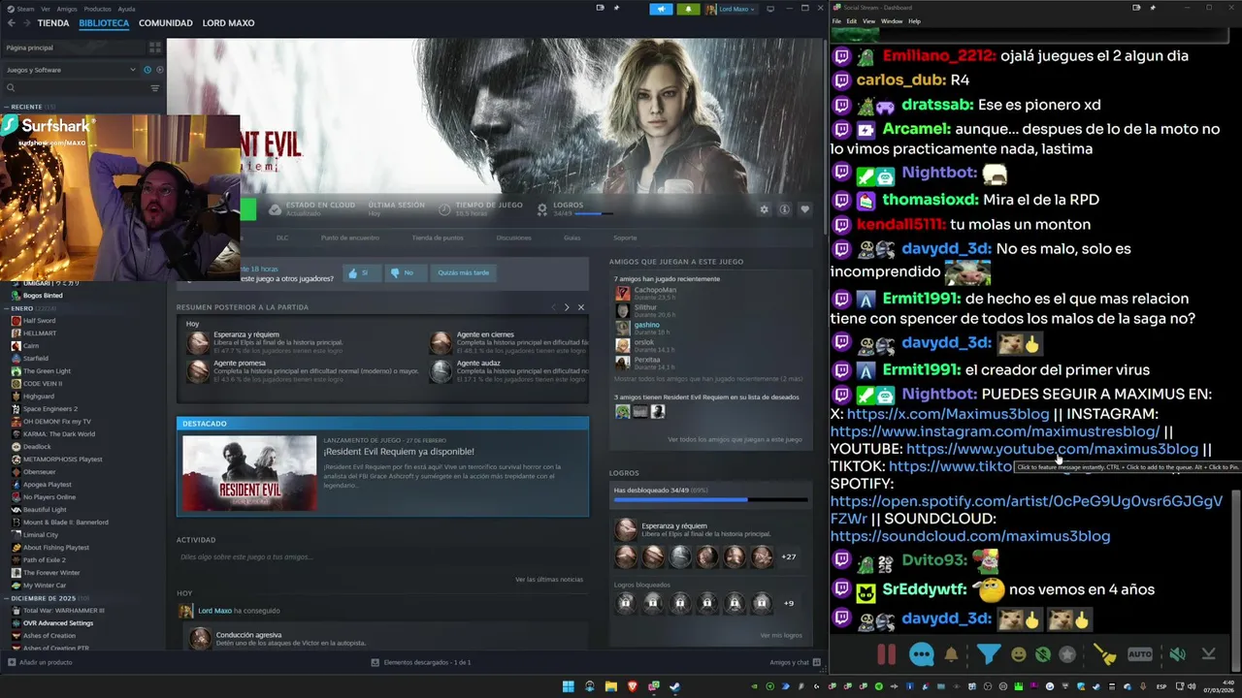Add game to favorites heart icon
Screen dimensions: 1242x698
pos(804,209)
